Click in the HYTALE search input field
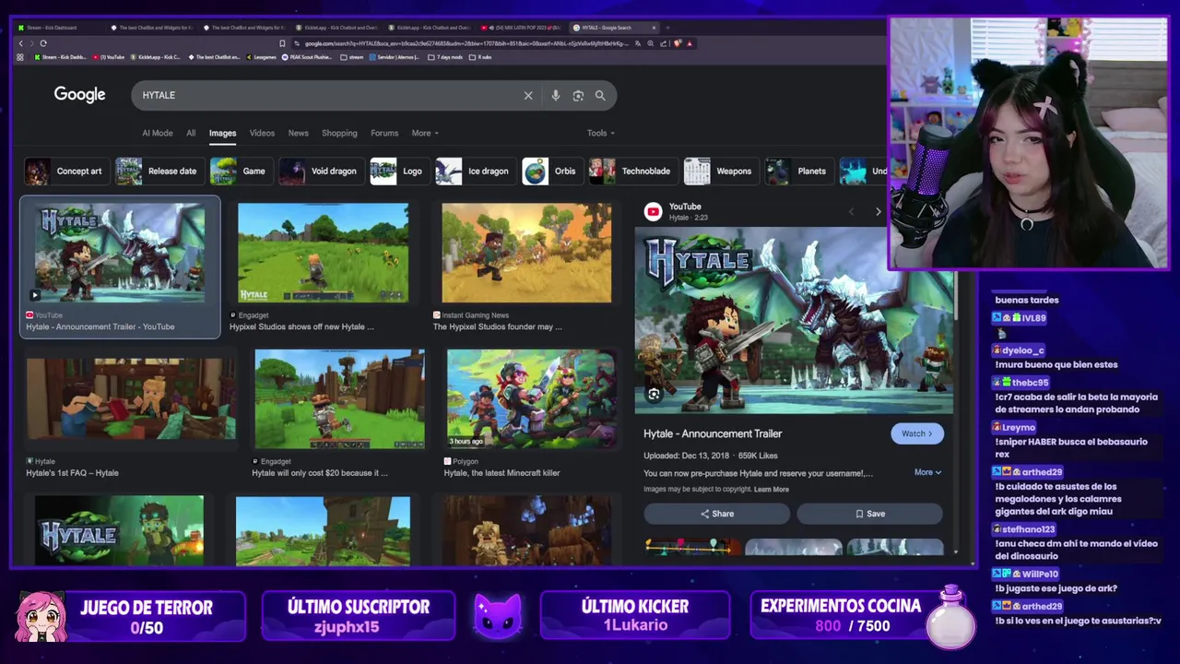 click(327, 95)
